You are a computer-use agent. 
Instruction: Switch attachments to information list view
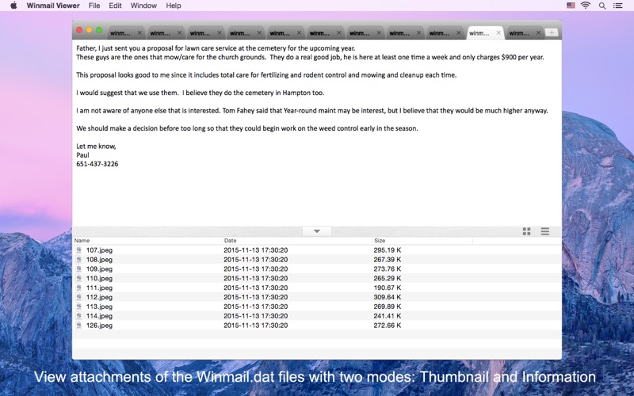click(545, 231)
